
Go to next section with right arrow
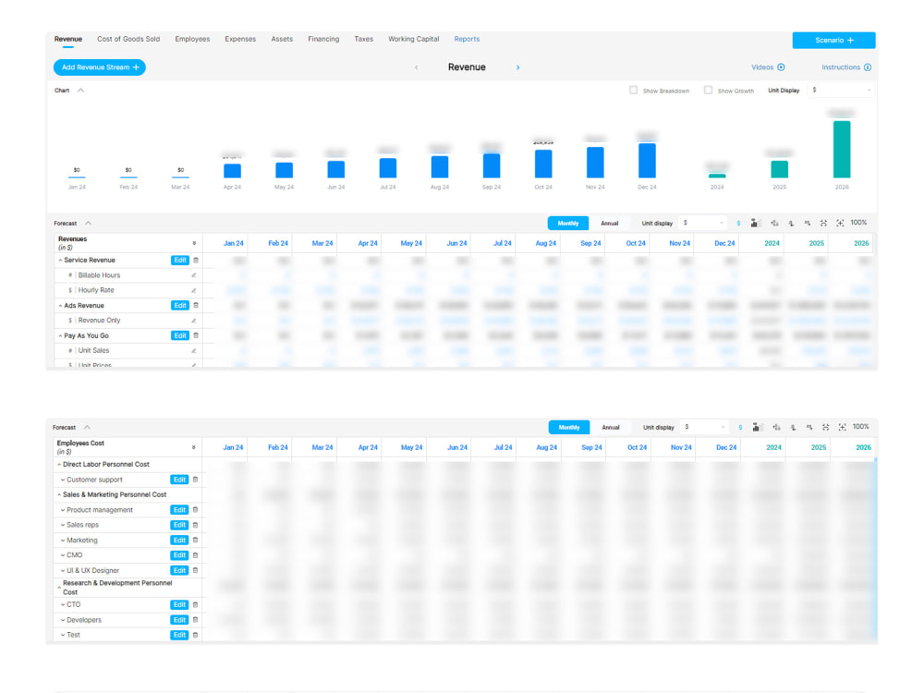point(518,67)
